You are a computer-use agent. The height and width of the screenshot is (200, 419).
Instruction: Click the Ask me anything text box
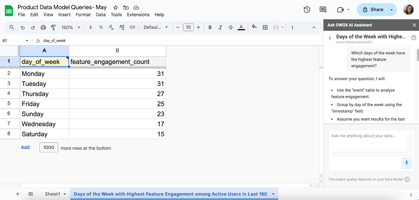click(x=369, y=142)
